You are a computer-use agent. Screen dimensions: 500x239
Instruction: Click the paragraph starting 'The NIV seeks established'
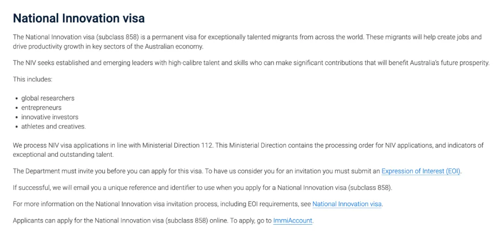pyautogui.click(x=185, y=63)
